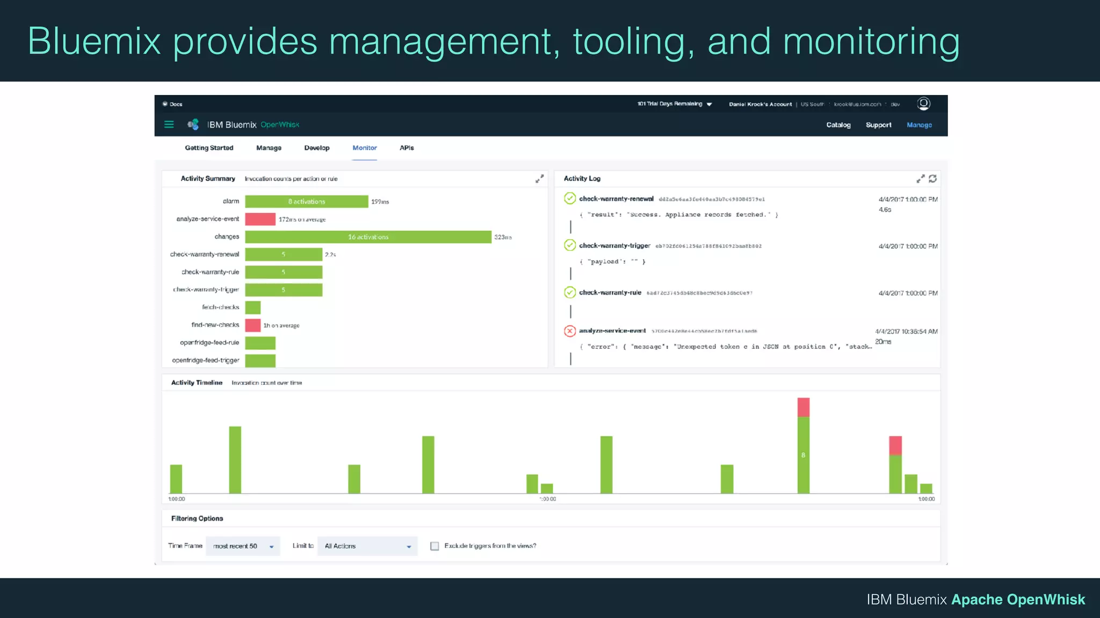Screen dimensions: 1100x618
Task: Click the red analyze-service-event bar
Action: (x=260, y=219)
